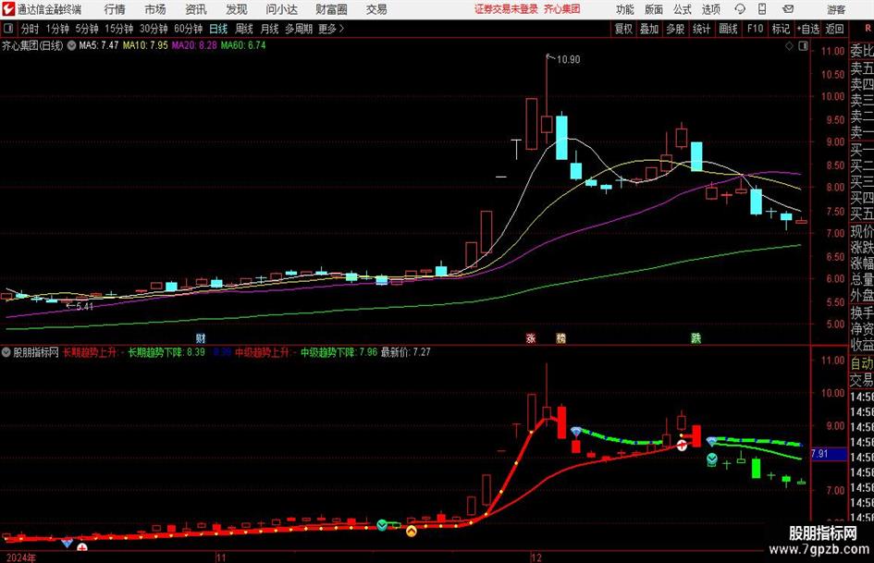Open the mobile phone icon in title bar
The width and height of the screenshot is (874, 563).
click(x=762, y=9)
